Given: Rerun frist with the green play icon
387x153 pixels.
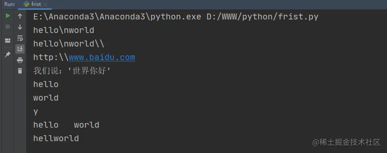Looking at the screenshot, I should click(x=8, y=16).
